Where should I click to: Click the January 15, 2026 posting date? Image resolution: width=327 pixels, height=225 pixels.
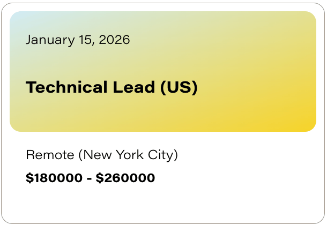[78, 40]
